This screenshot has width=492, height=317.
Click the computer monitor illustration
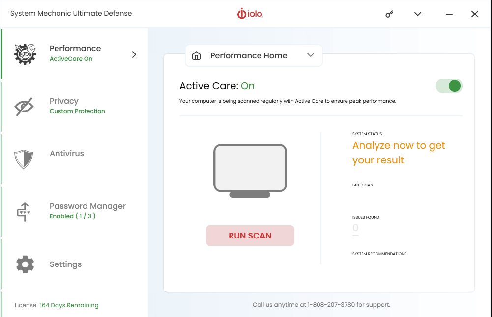pyautogui.click(x=250, y=171)
